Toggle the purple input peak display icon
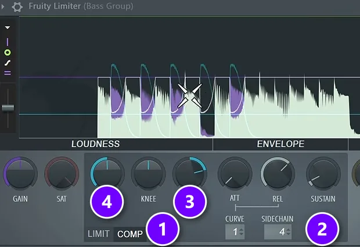Screen dimensions: 360x247 8,42
